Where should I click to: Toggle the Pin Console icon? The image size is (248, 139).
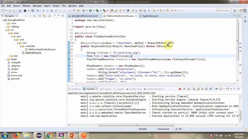pyautogui.click(x=216, y=89)
